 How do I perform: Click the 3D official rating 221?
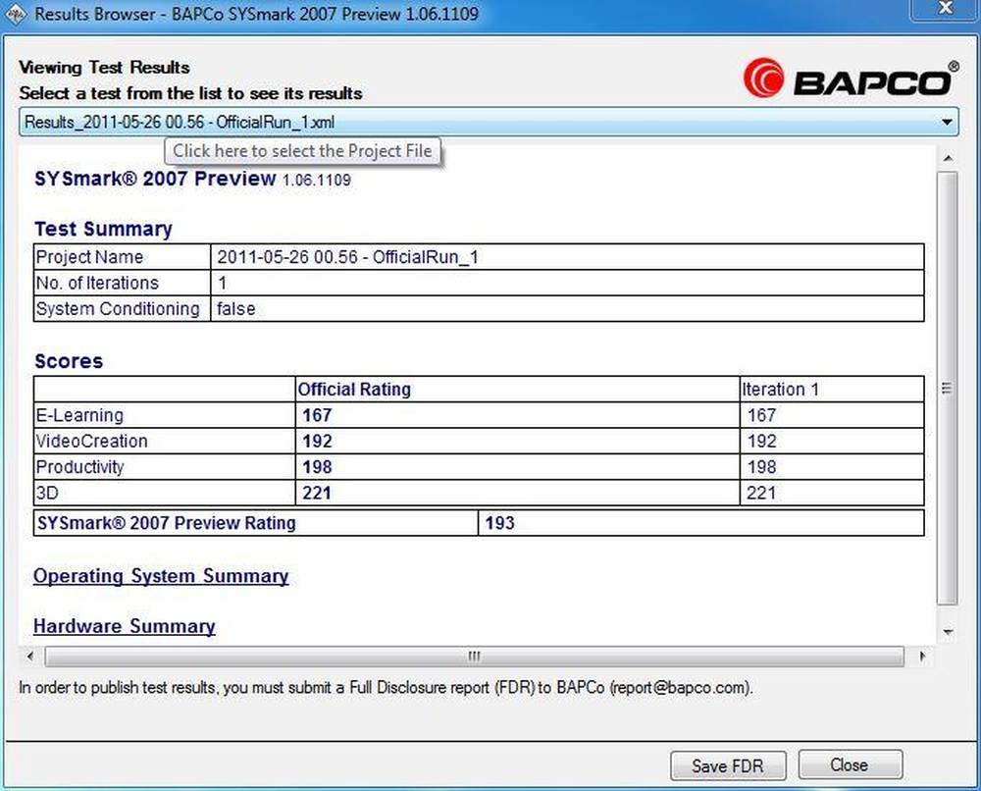[x=317, y=493]
